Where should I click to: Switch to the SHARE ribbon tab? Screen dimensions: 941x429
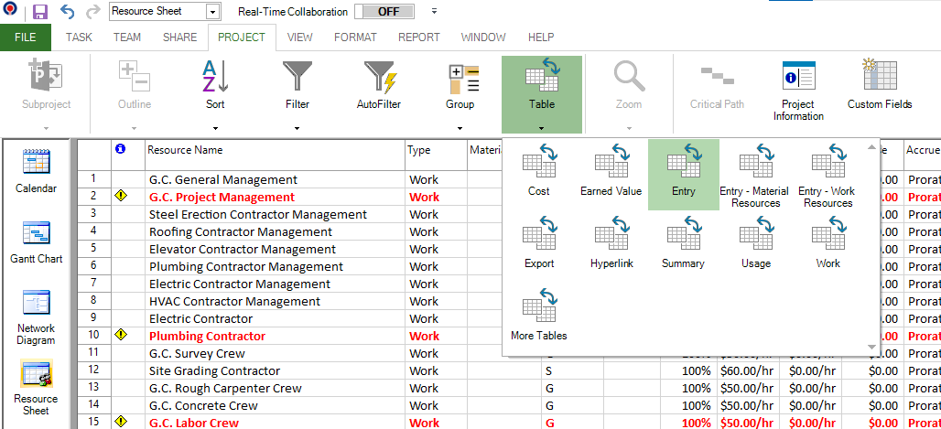(180, 38)
